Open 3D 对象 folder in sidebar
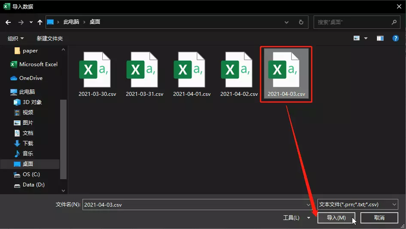 pyautogui.click(x=27, y=102)
